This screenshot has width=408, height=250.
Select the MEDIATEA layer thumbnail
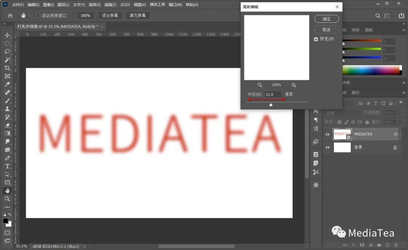click(x=342, y=134)
